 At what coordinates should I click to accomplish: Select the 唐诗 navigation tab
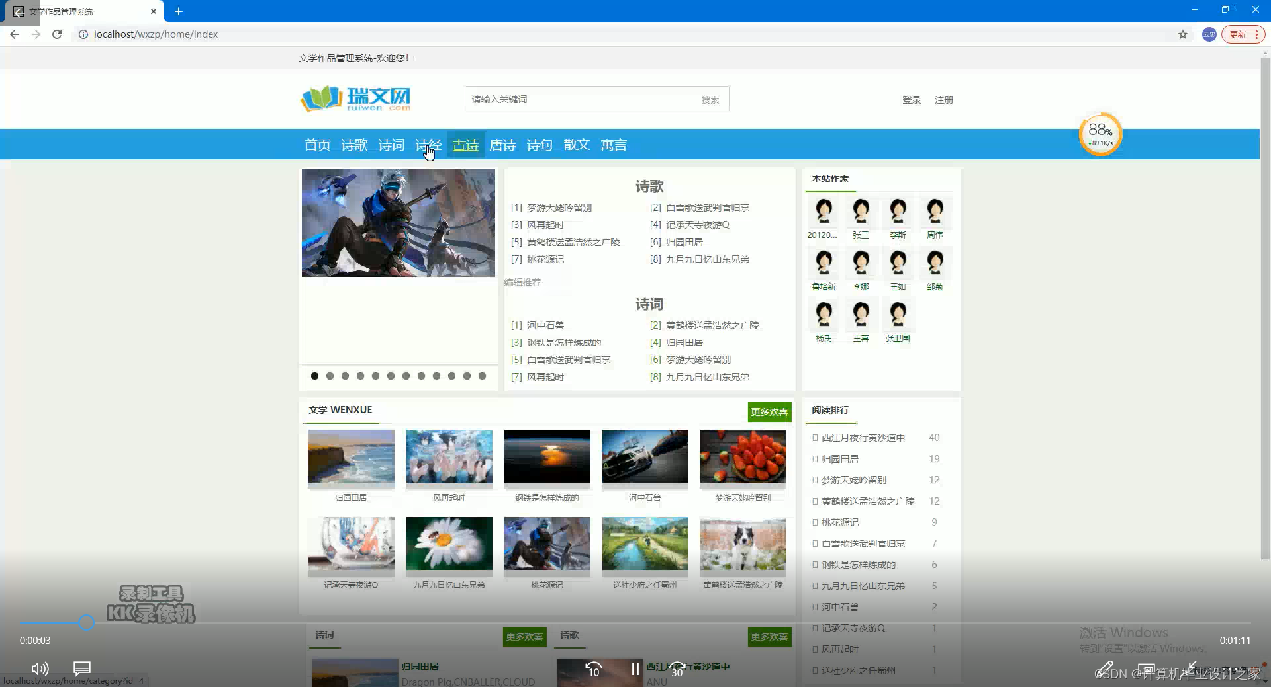(502, 145)
